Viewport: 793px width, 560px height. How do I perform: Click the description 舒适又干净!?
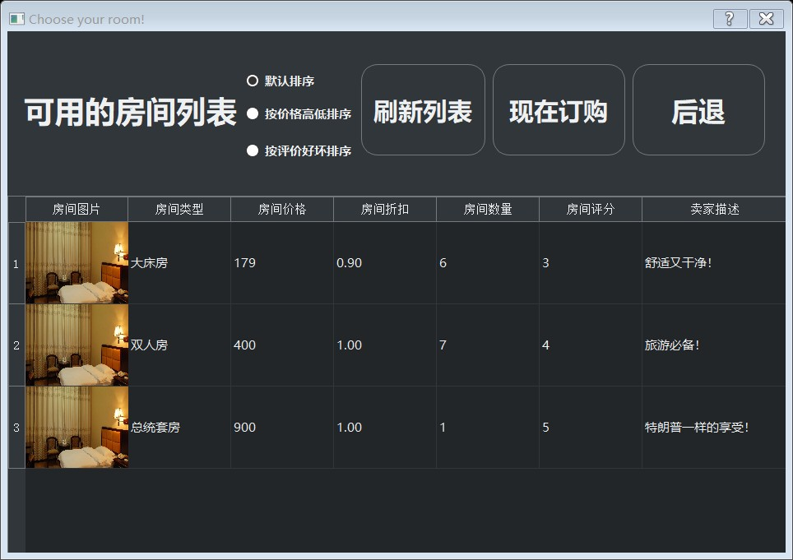click(713, 263)
